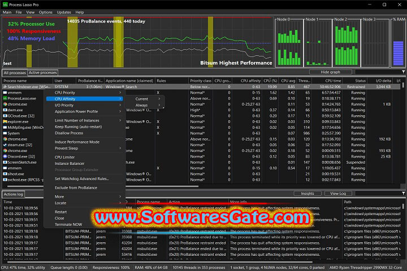Sort by the Priority class column header
This screenshot has height=271, width=407.
click(x=200, y=81)
